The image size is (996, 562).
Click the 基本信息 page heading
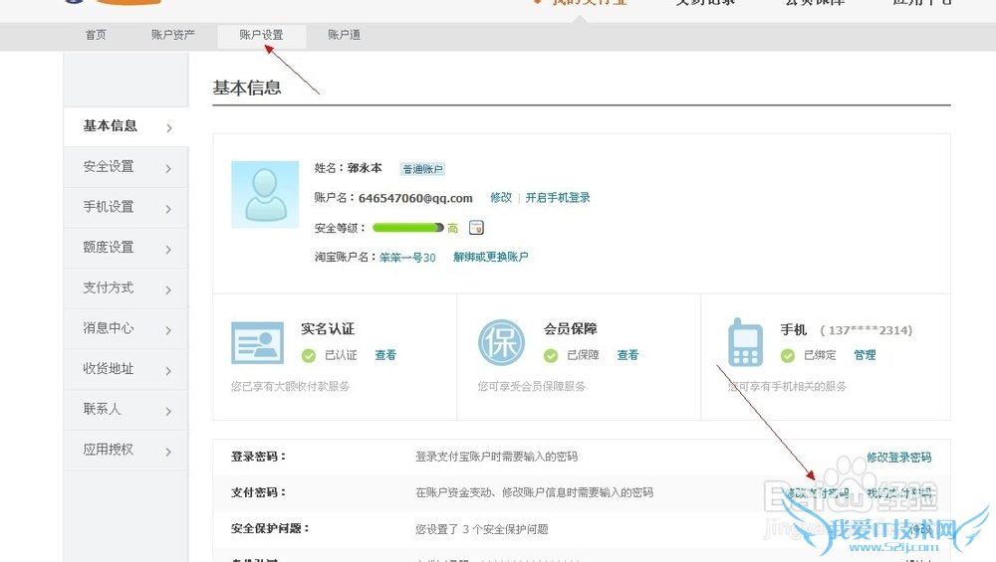click(x=247, y=88)
